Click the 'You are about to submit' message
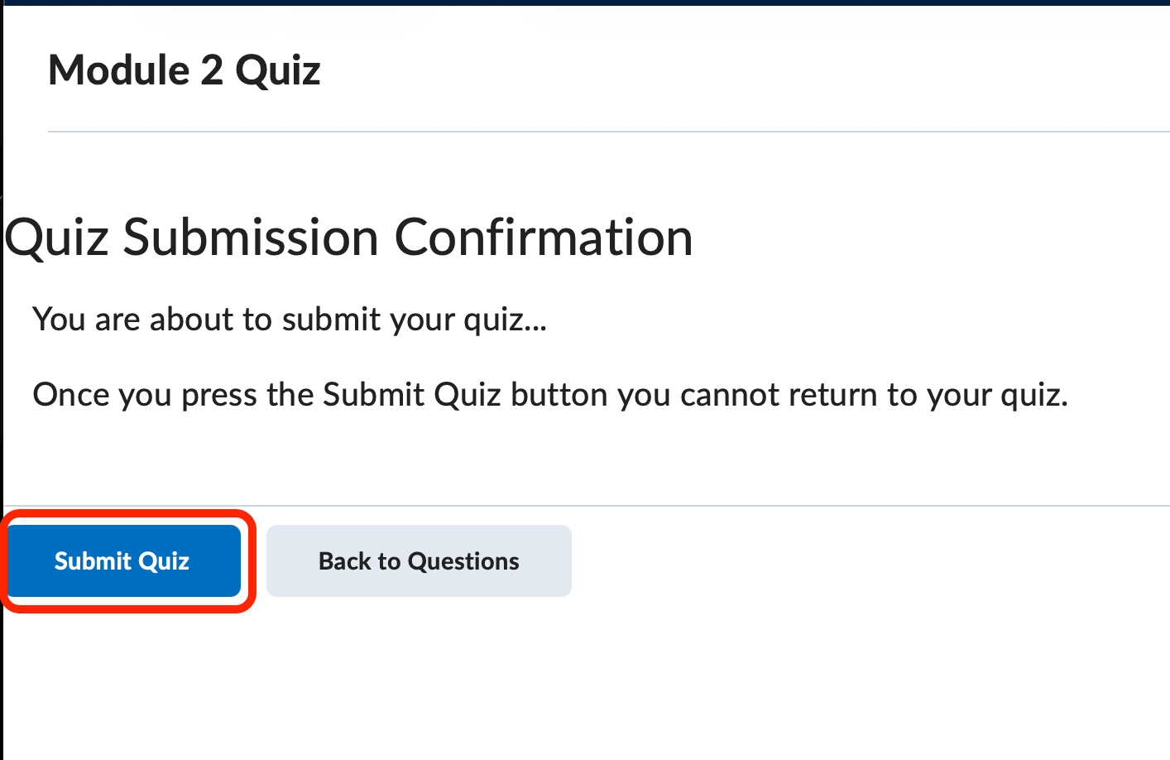This screenshot has height=760, width=1170. (x=289, y=319)
